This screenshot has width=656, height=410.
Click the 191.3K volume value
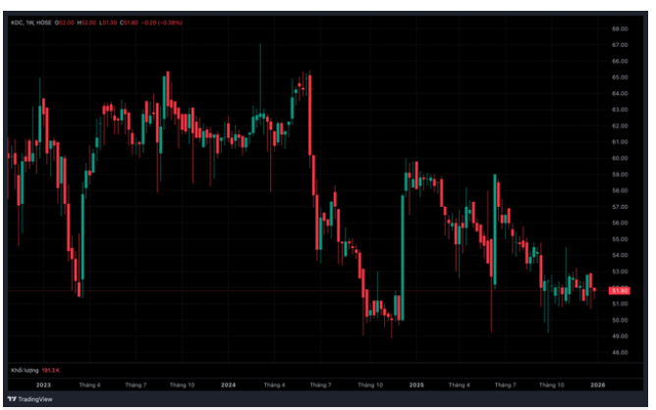tap(51, 371)
